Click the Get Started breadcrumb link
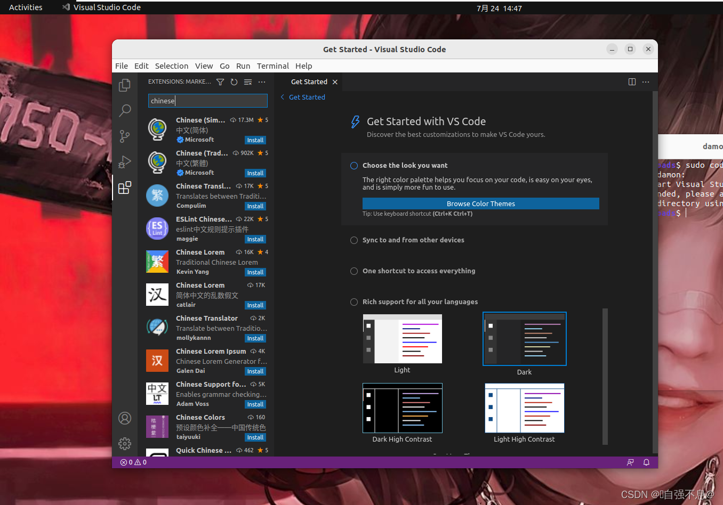This screenshot has width=723, height=505. pyautogui.click(x=307, y=97)
